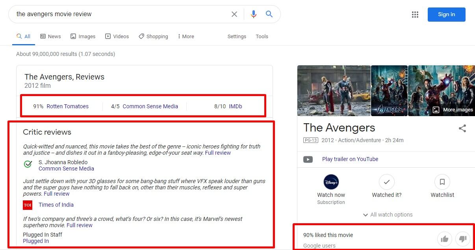Click the YouTube trailer play icon
475x250 pixels.
[x=308, y=159]
